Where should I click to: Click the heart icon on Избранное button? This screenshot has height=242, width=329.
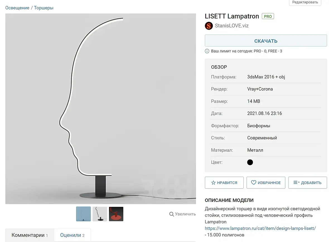click(x=253, y=182)
